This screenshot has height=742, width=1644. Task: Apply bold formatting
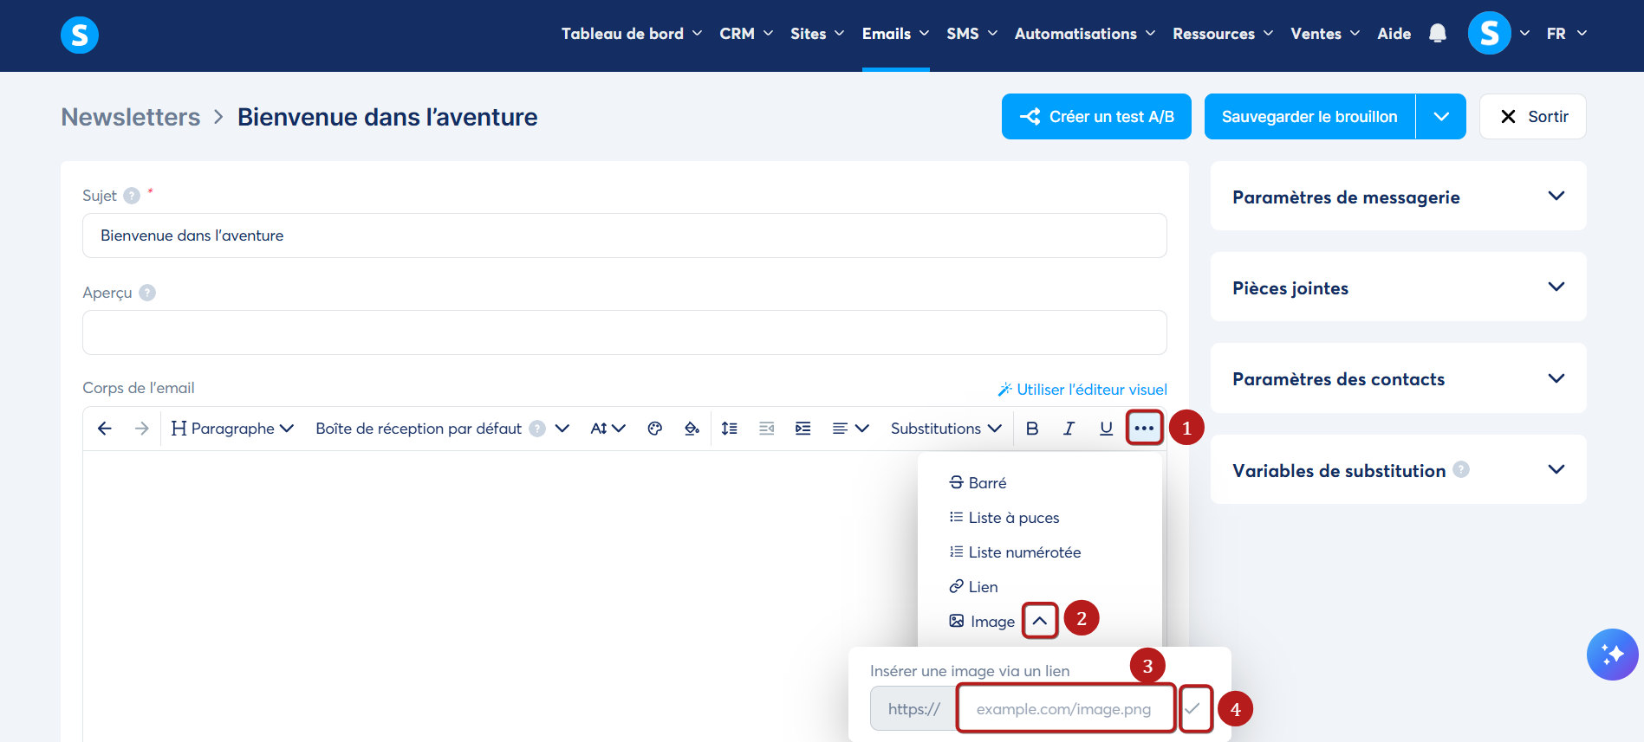tap(1032, 429)
